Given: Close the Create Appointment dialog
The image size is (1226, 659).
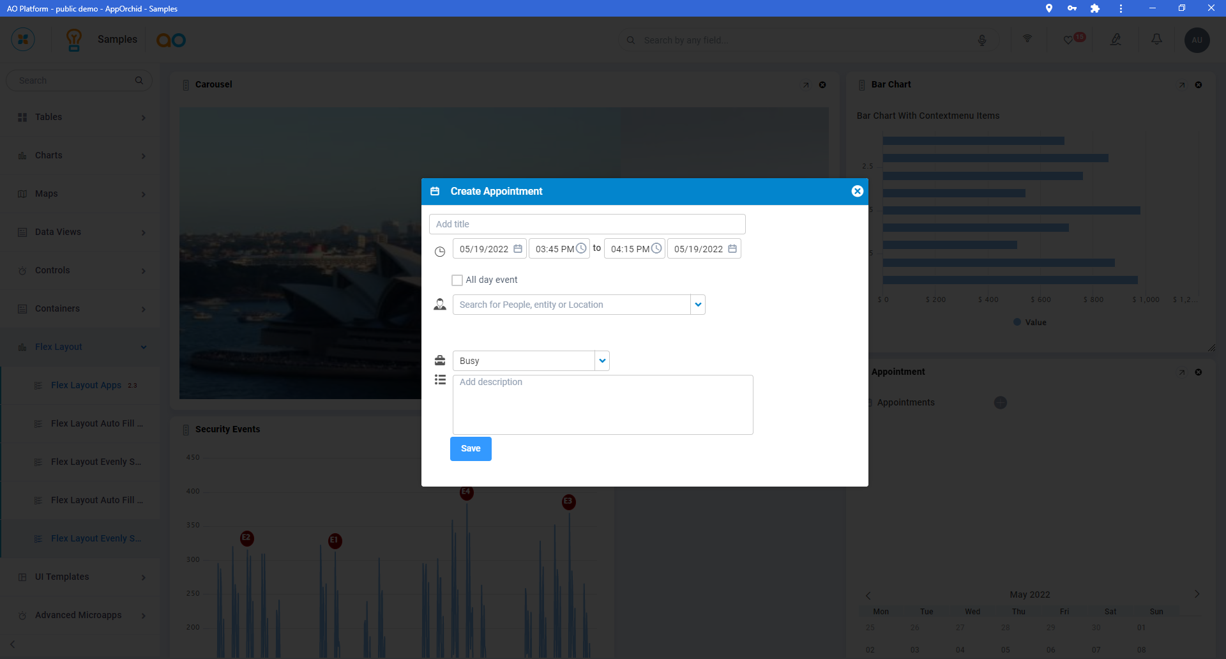Looking at the screenshot, I should click(x=857, y=192).
